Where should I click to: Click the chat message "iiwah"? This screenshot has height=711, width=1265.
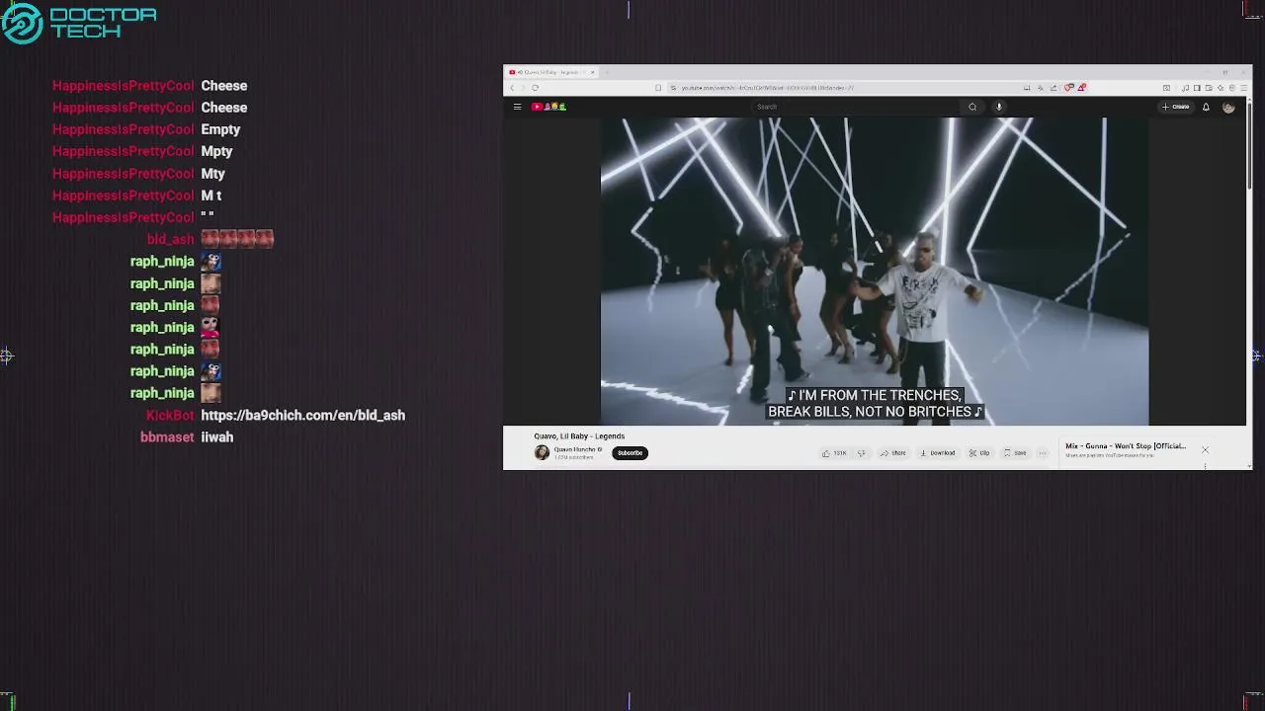coord(217,437)
